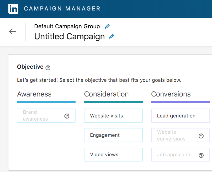Edit the Default Campaign Group name pencil
This screenshot has height=172, width=212.
[107, 26]
